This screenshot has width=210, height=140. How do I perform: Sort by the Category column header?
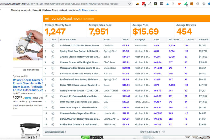click(140, 39)
